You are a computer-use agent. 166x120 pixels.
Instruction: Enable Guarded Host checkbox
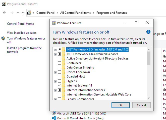coord(60,76)
